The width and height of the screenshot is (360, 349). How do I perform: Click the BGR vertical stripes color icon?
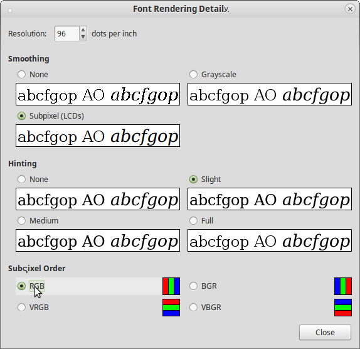point(343,286)
